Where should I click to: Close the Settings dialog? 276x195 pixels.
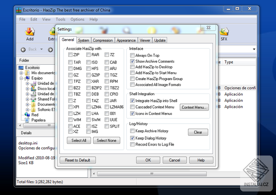209,28
